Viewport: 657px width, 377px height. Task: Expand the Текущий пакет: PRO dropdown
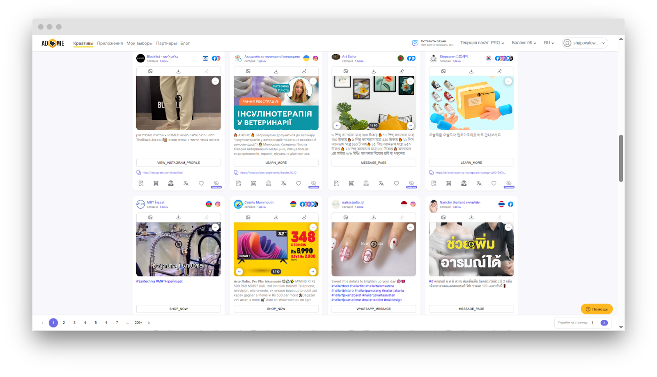482,43
